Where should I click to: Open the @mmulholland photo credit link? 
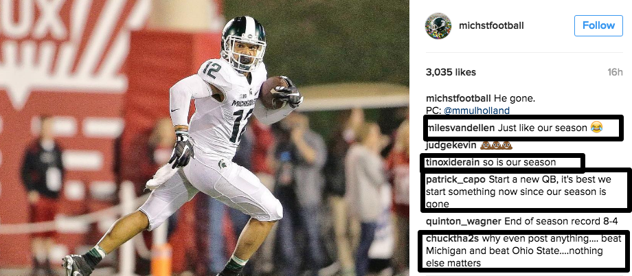coord(477,111)
